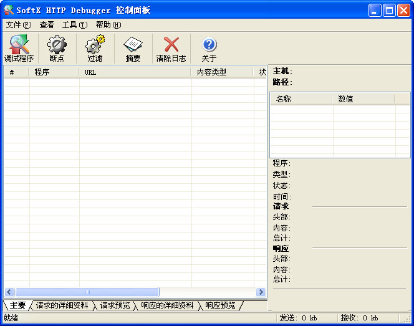Open the 断点 breakpoints tool

pos(57,49)
